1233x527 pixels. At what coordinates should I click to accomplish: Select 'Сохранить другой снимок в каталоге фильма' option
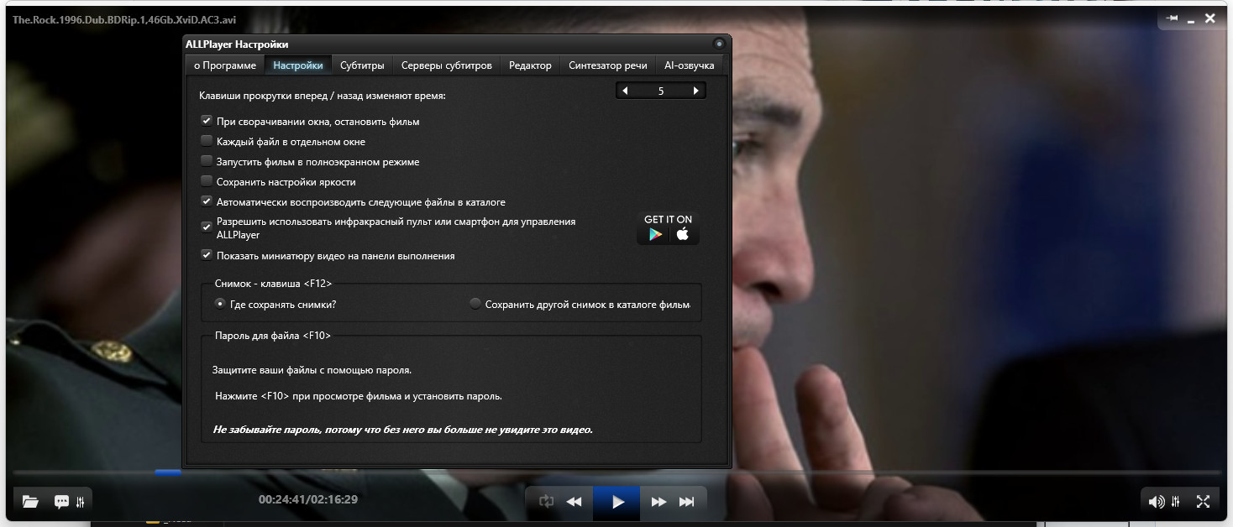pyautogui.click(x=475, y=304)
